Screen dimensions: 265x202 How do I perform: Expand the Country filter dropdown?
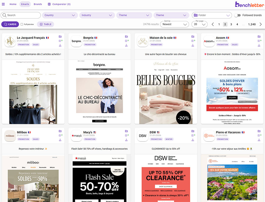pos(60,15)
